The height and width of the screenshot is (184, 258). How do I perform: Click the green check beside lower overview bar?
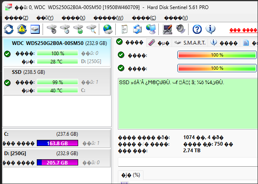[121, 68]
